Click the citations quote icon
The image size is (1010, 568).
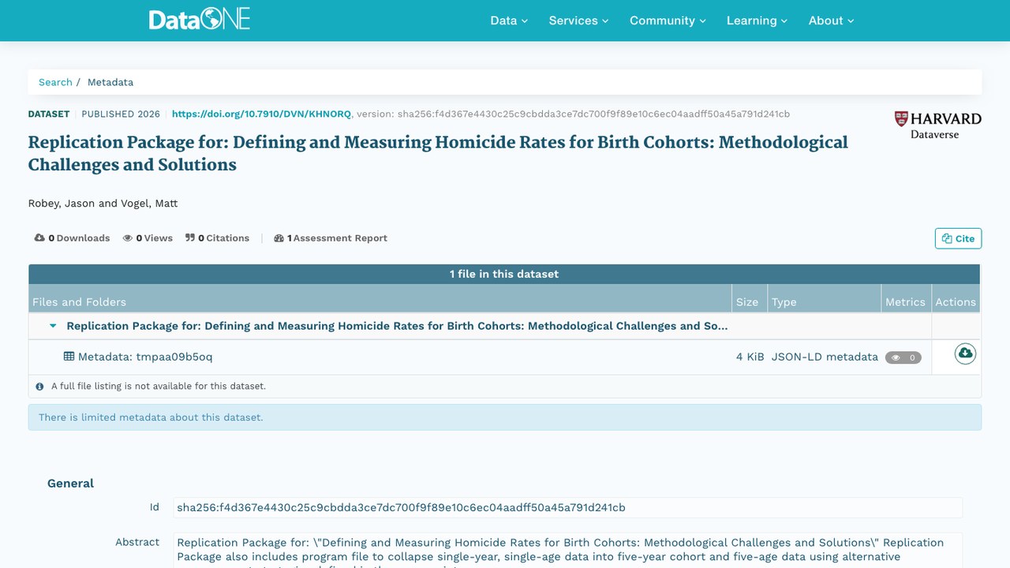[190, 238]
